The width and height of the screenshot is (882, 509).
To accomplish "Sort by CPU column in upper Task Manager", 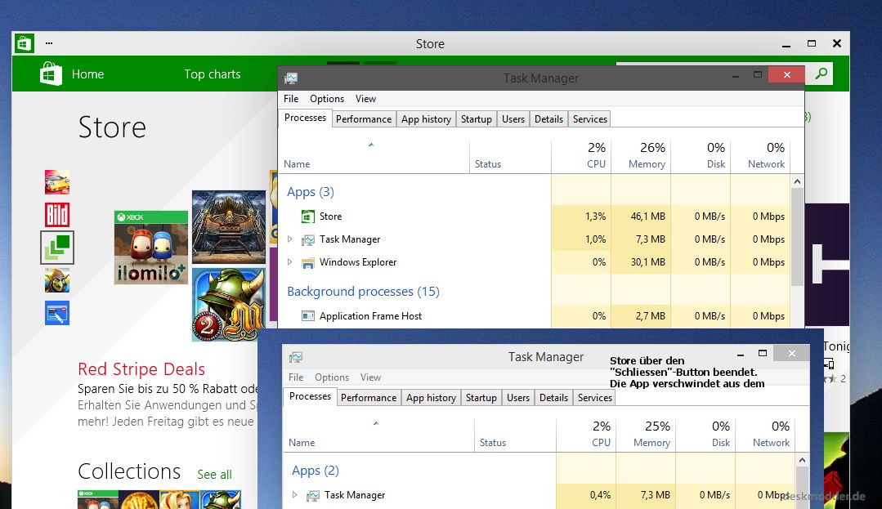I will pyautogui.click(x=581, y=155).
